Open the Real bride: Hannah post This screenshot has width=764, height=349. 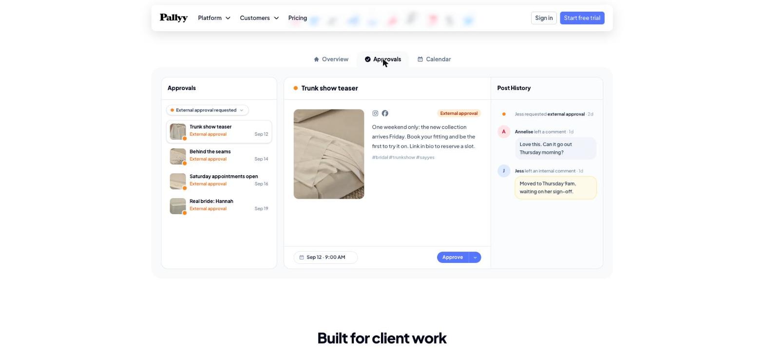pyautogui.click(x=219, y=206)
